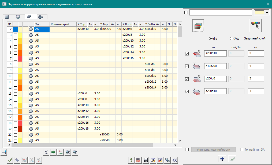Click the double left chevron collapse icon
Image resolution: width=272 pixels, height=165 pixels.
[175, 160]
